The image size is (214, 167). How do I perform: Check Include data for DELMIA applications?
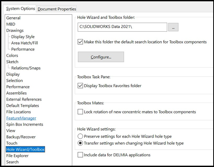pyautogui.click(x=80, y=155)
